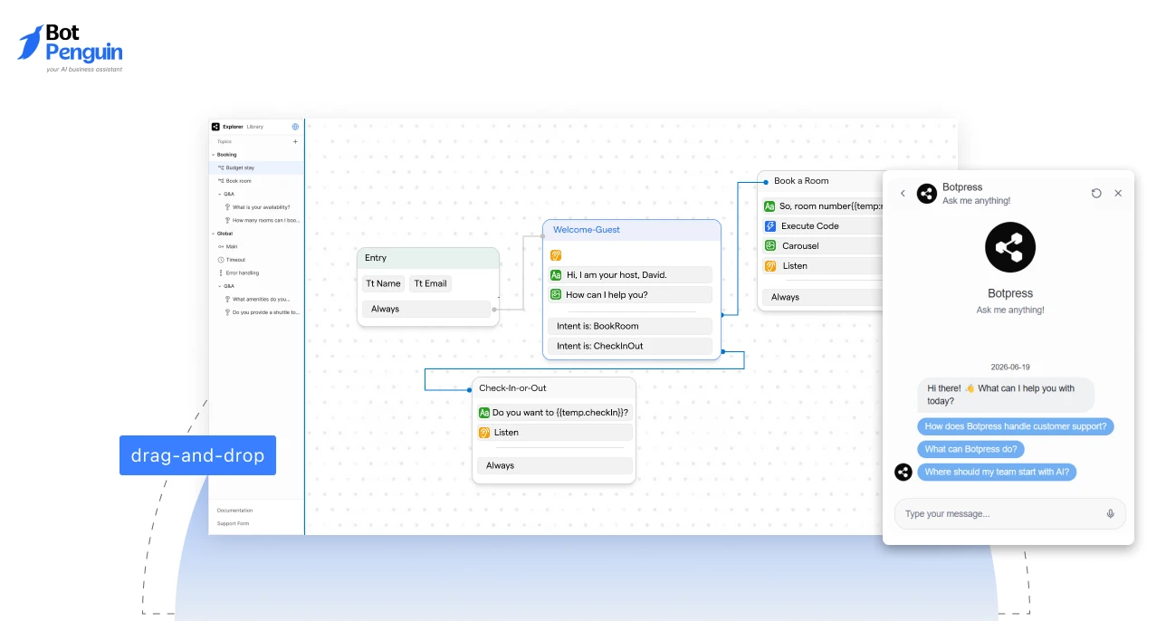
Task: Click the microphone icon in message box
Action: tap(1111, 513)
